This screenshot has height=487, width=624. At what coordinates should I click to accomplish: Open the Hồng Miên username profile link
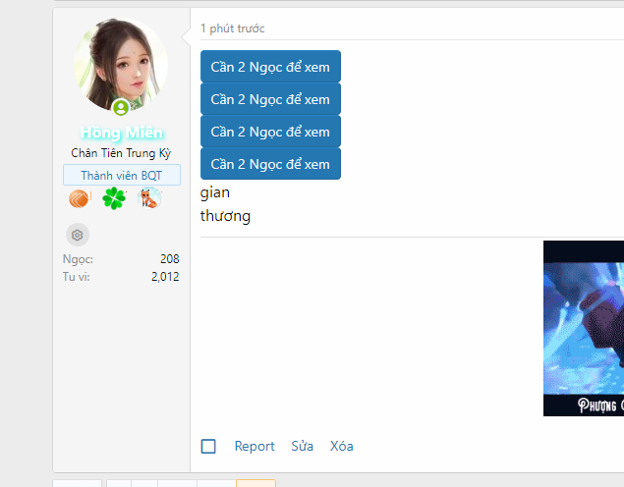pyautogui.click(x=122, y=134)
